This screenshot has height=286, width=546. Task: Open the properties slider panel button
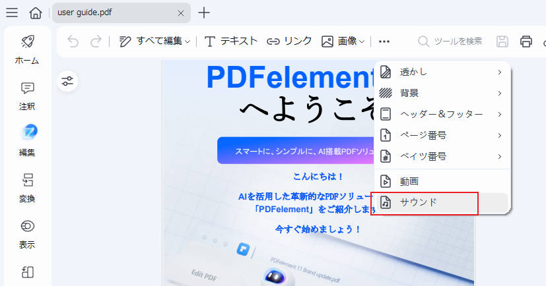point(67,81)
